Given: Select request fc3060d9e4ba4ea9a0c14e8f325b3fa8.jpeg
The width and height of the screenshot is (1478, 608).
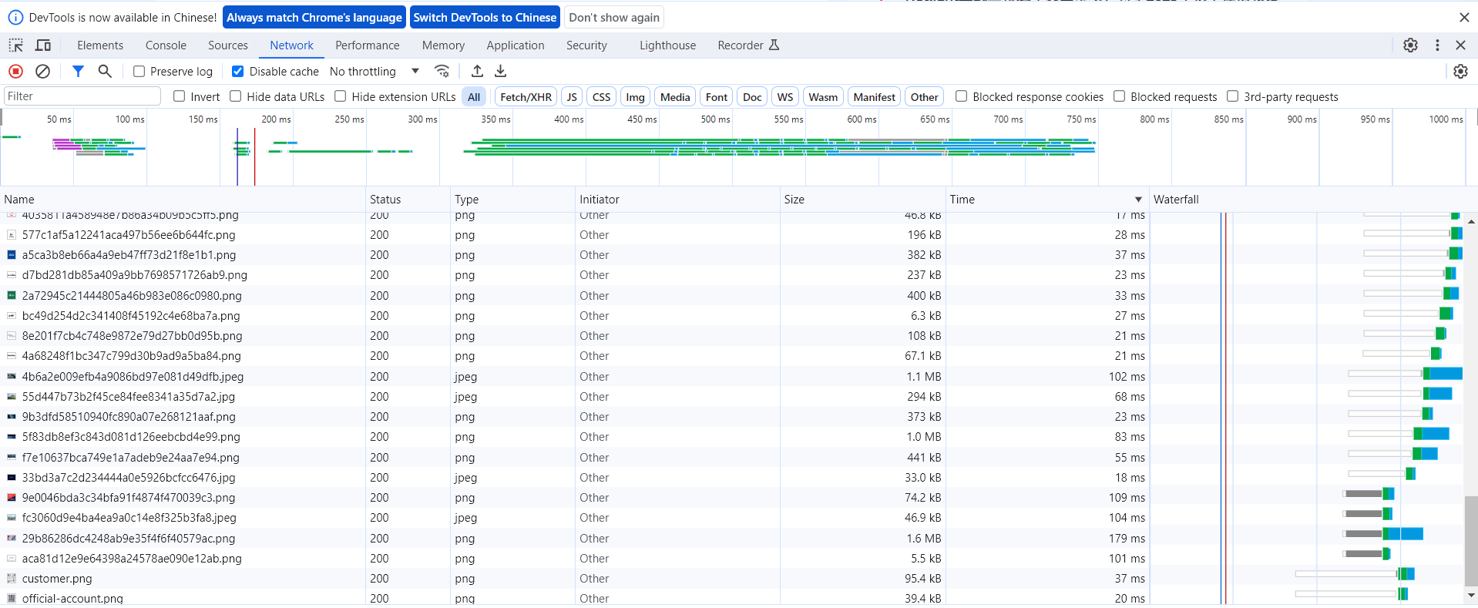Looking at the screenshot, I should click(x=129, y=518).
